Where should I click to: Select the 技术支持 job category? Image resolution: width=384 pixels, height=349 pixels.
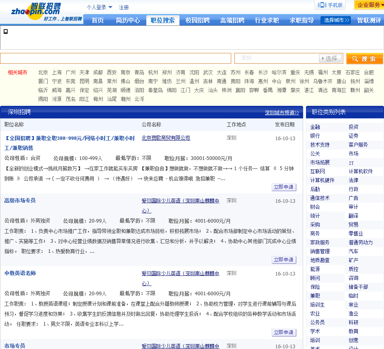[x=320, y=145]
